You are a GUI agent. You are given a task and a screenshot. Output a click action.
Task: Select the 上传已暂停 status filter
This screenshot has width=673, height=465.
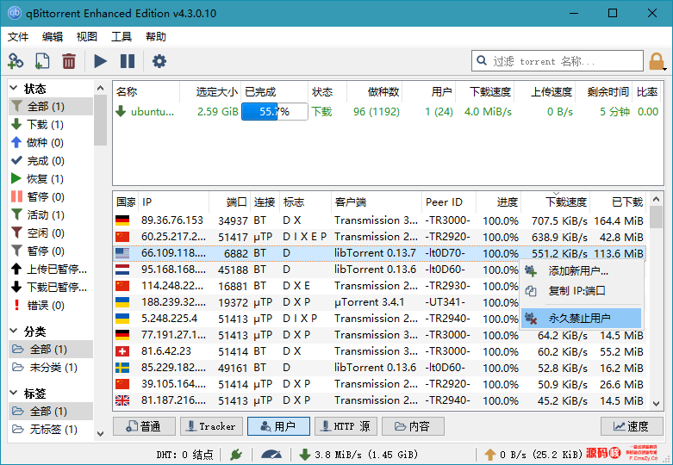51,269
